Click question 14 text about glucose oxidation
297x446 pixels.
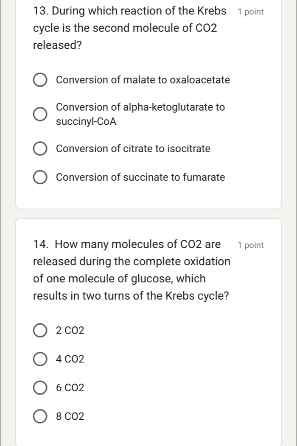tap(132, 270)
